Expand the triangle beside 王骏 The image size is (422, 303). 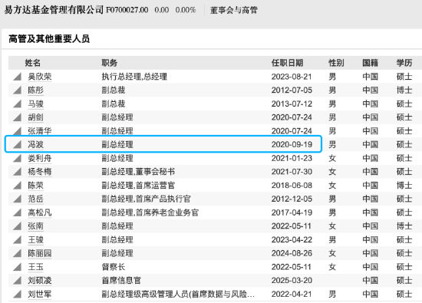point(17,240)
